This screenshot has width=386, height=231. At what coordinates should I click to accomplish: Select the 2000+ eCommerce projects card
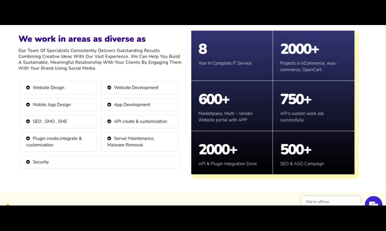[313, 55]
